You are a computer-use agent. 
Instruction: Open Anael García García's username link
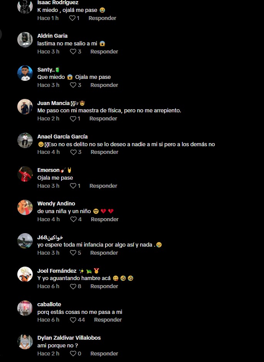(63, 137)
